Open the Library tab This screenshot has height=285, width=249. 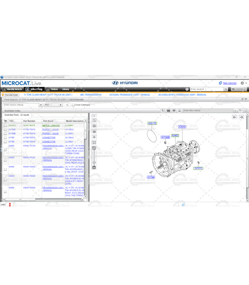65,89
